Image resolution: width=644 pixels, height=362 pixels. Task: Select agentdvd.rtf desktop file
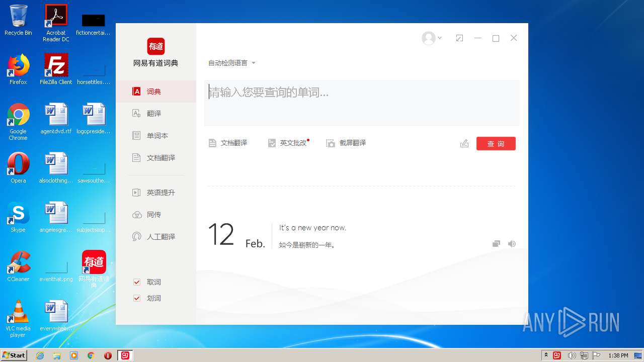56,119
